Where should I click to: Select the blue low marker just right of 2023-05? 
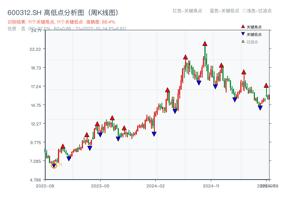pos(100,135)
